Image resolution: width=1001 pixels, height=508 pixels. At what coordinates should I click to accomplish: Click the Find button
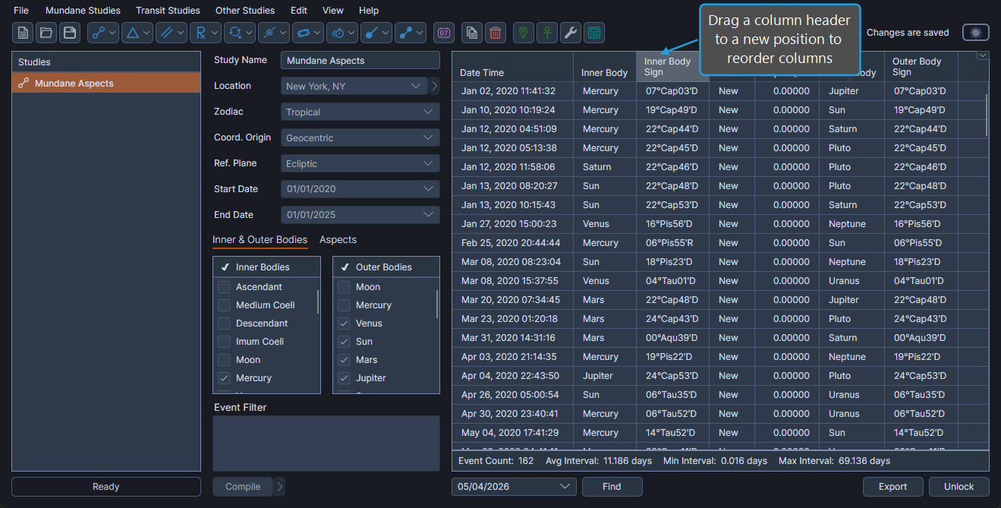coord(612,487)
